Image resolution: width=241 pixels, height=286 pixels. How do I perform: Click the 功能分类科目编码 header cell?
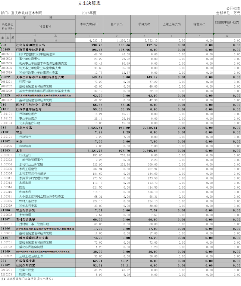(8, 26)
